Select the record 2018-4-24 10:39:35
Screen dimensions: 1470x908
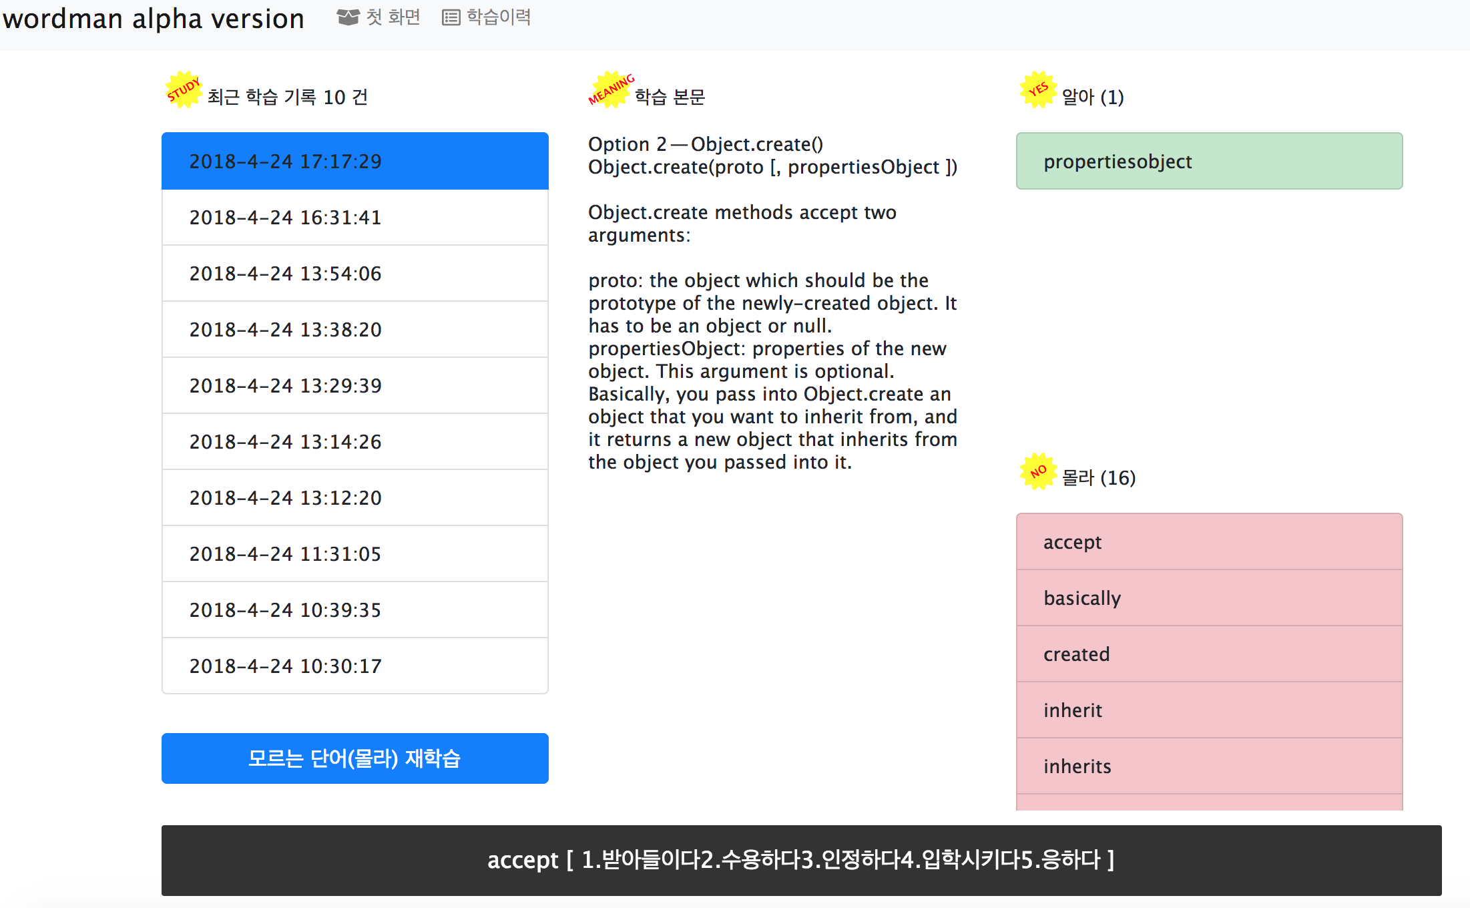355,610
